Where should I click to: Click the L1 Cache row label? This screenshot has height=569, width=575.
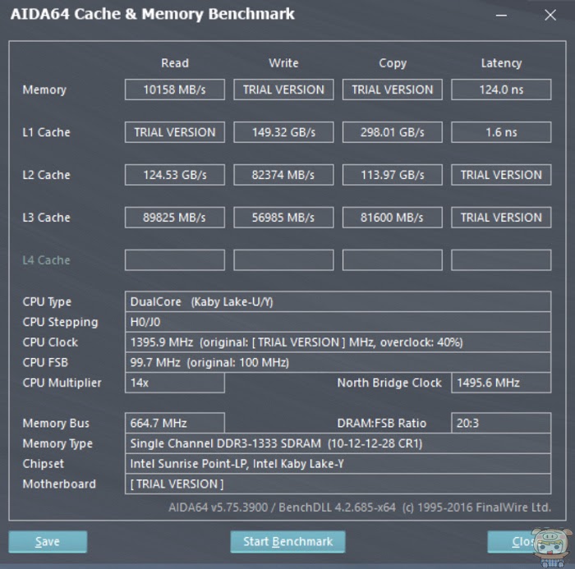click(x=46, y=132)
